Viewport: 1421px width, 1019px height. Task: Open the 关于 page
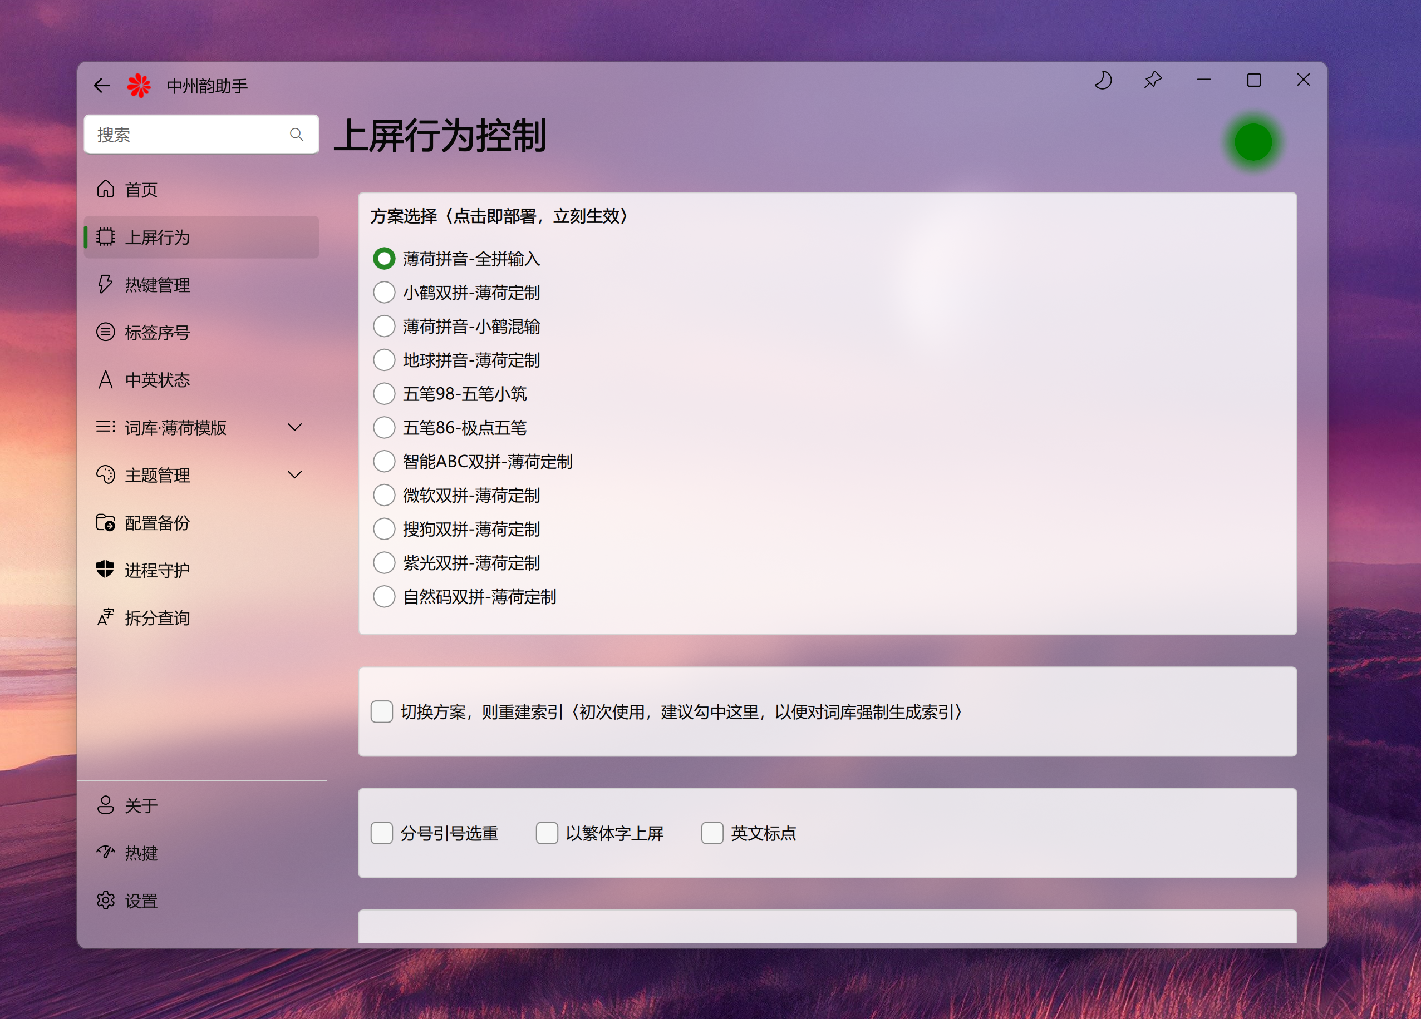click(x=141, y=805)
